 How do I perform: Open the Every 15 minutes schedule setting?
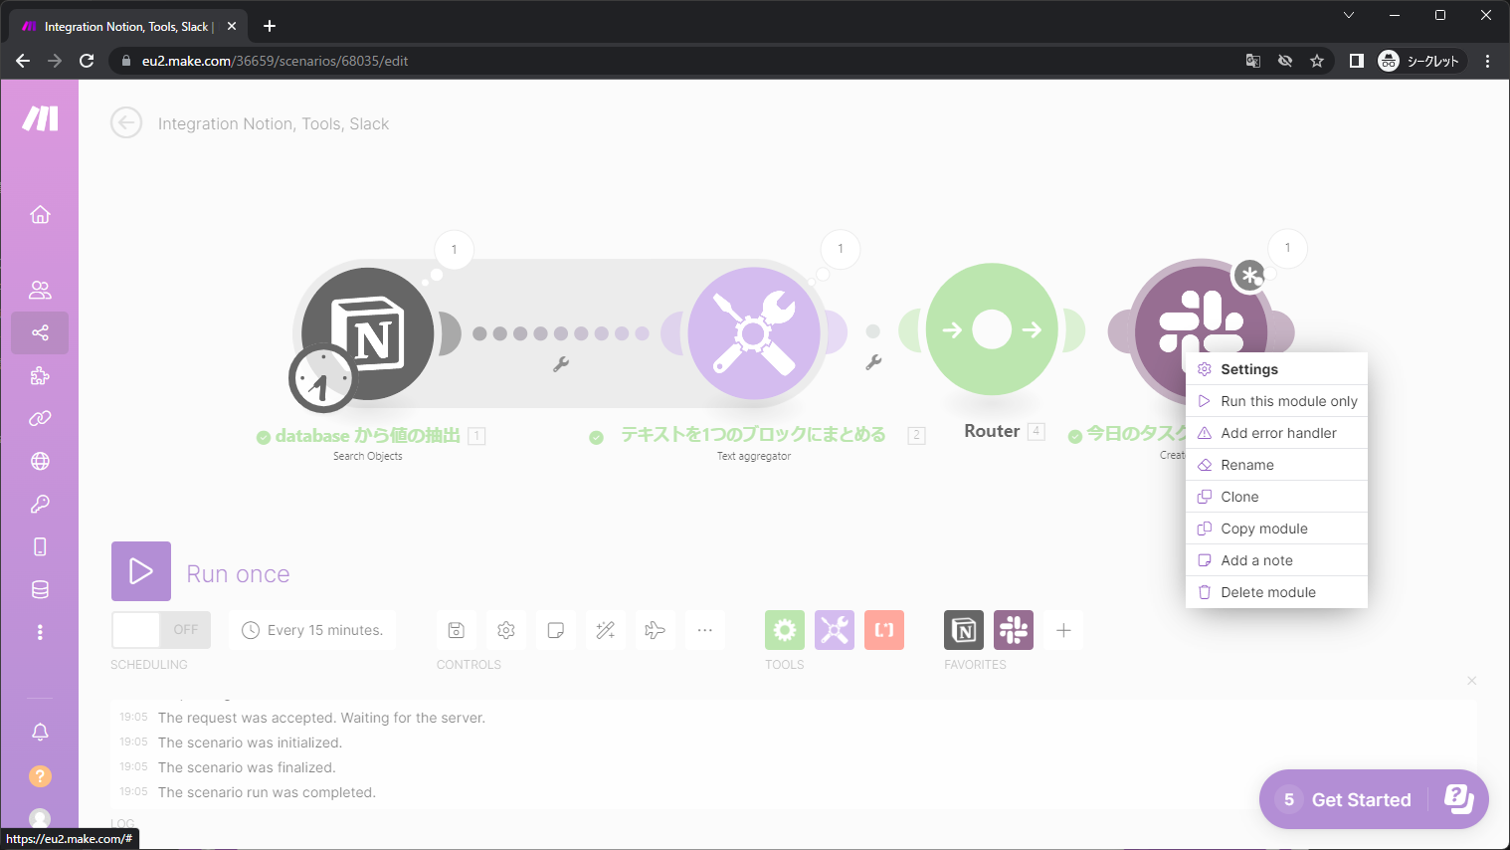click(312, 630)
